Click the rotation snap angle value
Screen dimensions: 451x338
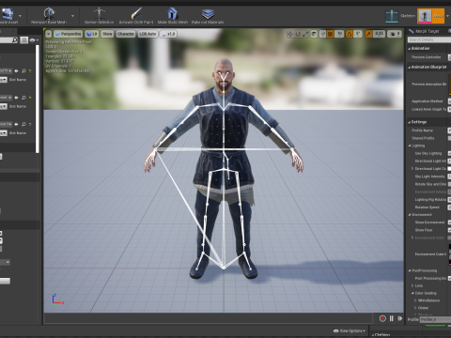(358, 34)
